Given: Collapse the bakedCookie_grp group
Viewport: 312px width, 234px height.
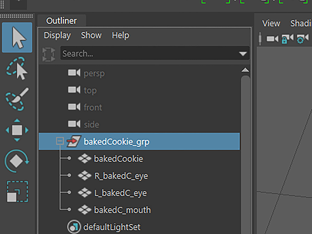Looking at the screenshot, I should [x=59, y=141].
